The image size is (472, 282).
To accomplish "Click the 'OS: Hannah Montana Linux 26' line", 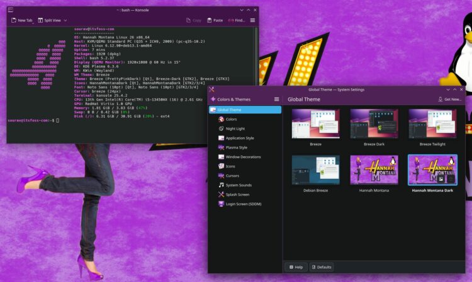I will [111, 37].
